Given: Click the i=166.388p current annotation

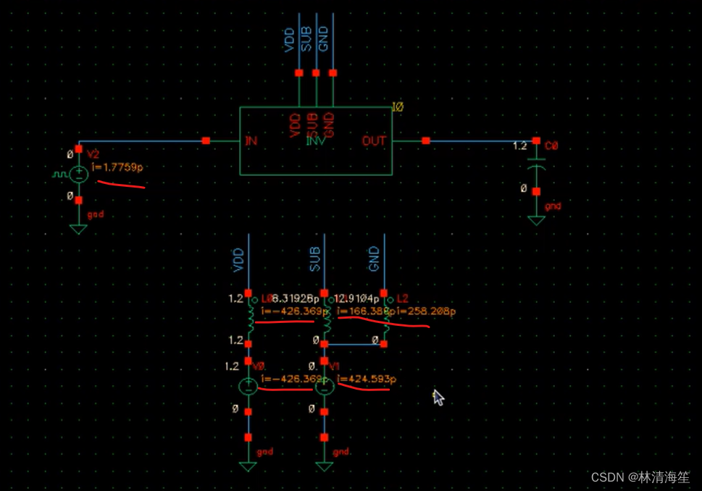Looking at the screenshot, I should click(x=366, y=311).
